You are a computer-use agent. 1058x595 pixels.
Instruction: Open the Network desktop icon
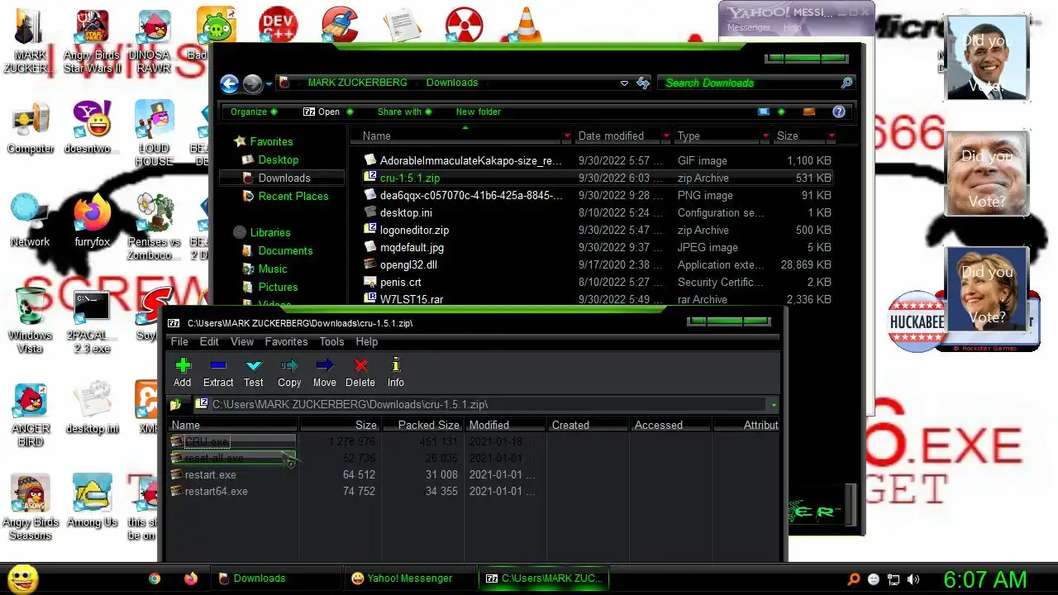31,220
